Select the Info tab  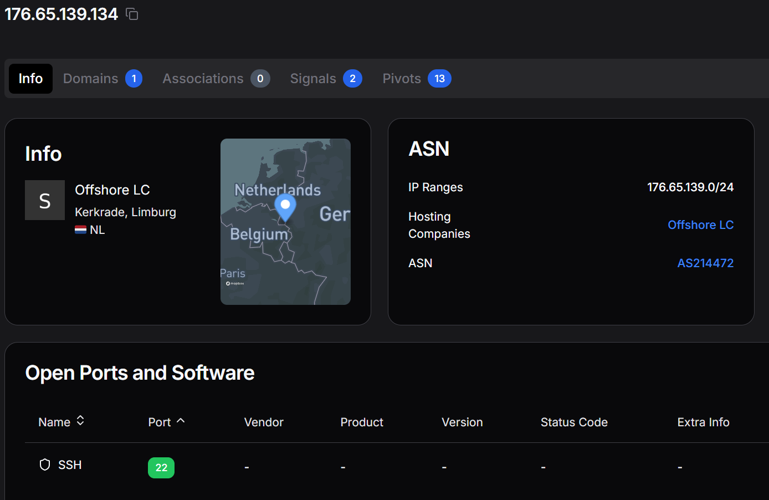30,79
